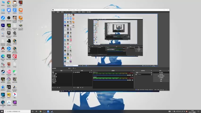201x113 pixels.
Task: Move the selected scene down in the Scenes dock
Action: (x=60, y=87)
